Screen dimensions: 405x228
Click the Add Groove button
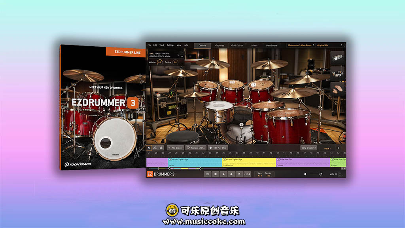pos(175,148)
